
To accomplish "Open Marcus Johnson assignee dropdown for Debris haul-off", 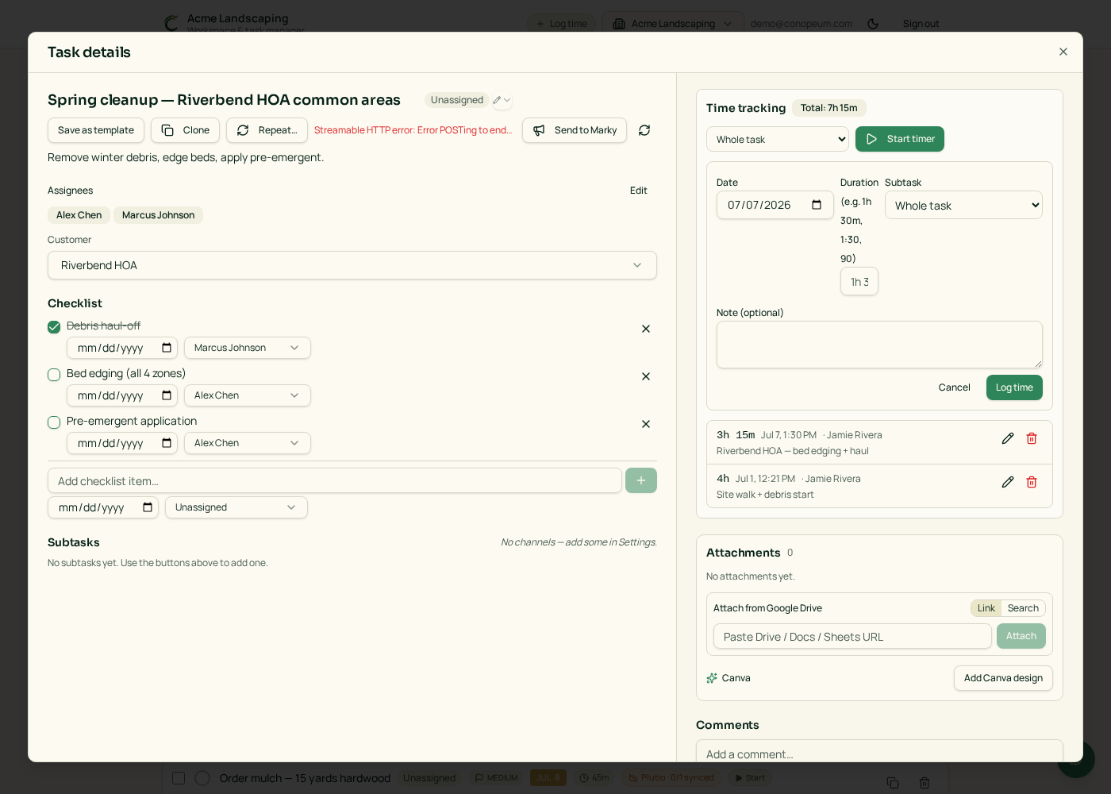I will [248, 348].
